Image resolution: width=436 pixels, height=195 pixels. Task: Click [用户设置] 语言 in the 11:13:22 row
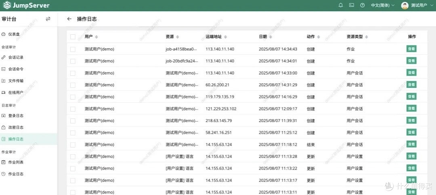pyautogui.click(x=179, y=168)
